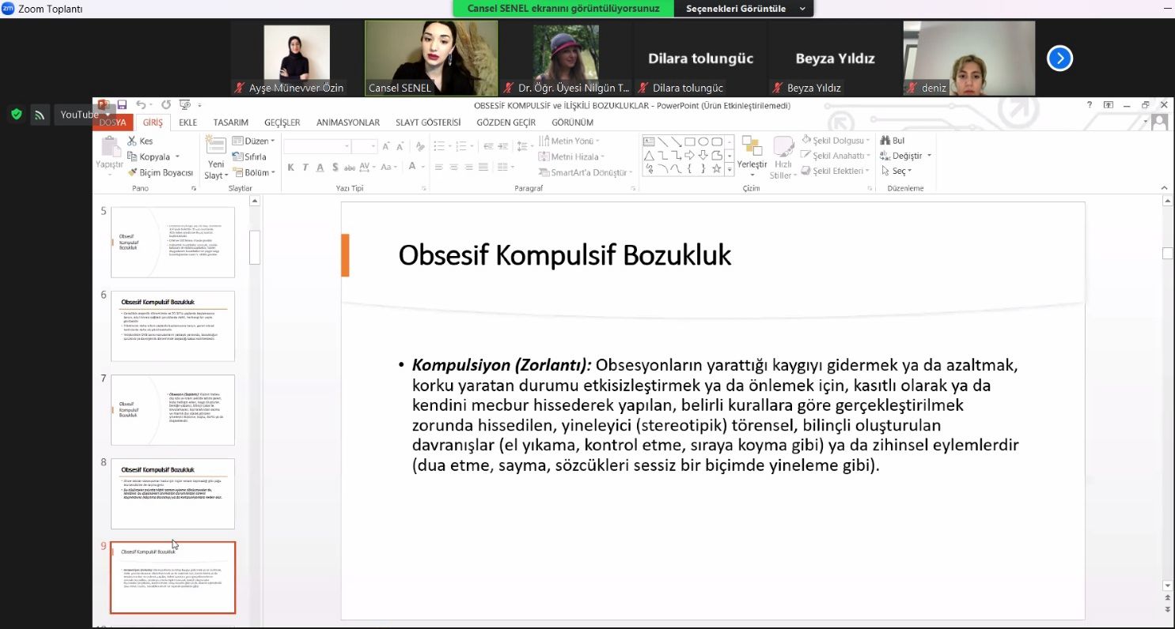1175x629 pixels.
Task: Toggle bold K formatting button
Action: pos(291,168)
